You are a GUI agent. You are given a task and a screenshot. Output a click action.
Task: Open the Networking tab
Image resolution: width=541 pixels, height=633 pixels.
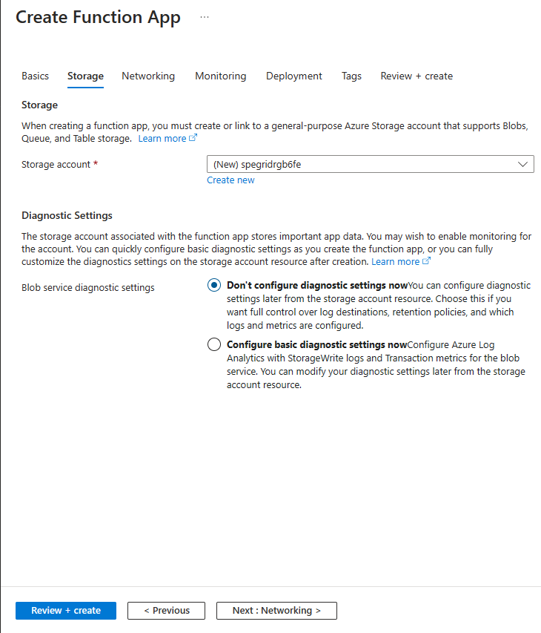[x=148, y=76]
